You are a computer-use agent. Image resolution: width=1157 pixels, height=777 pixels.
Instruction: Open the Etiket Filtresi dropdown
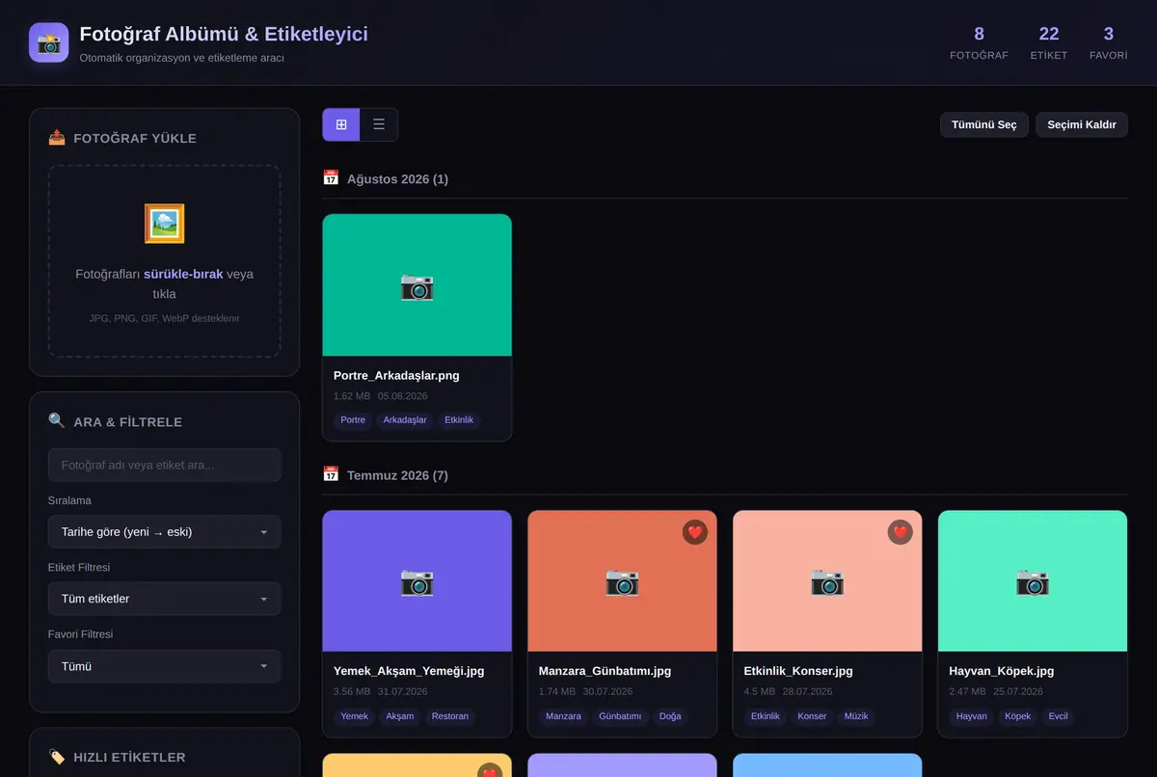click(x=165, y=599)
